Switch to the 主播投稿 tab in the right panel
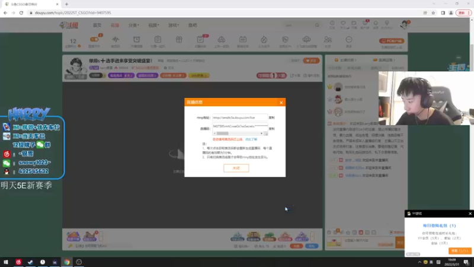This screenshot has width=474, height=267. point(345,60)
